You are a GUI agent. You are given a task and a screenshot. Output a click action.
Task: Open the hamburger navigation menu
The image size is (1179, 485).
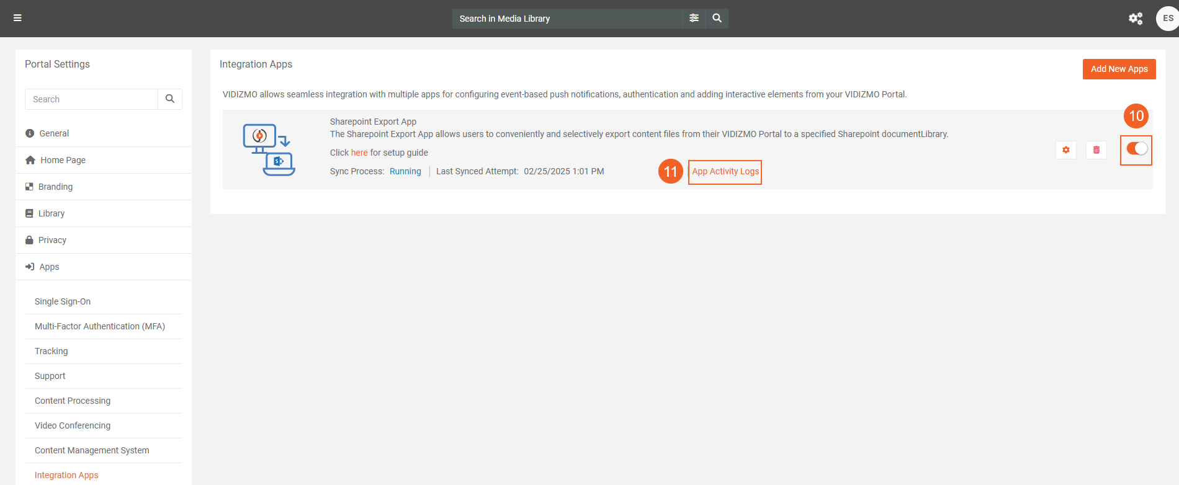pos(17,18)
